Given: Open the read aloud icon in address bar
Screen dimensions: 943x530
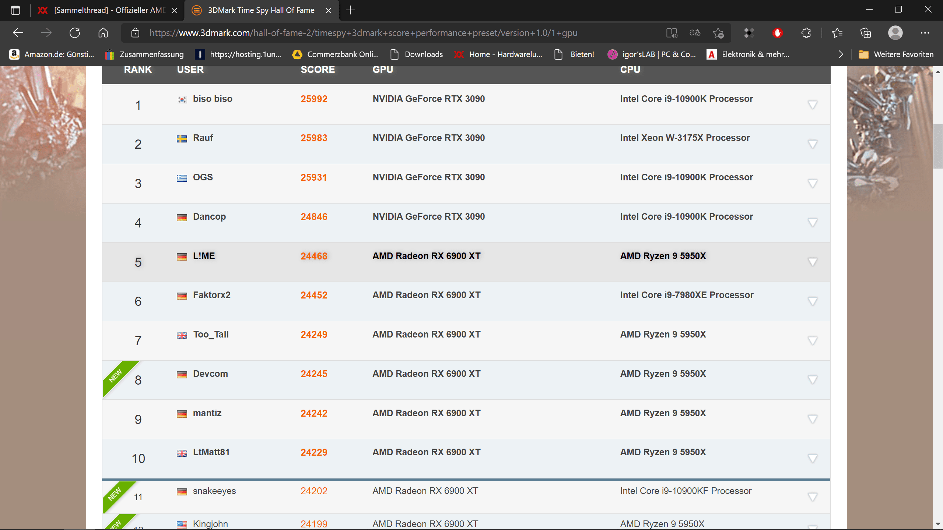Looking at the screenshot, I should click(672, 33).
